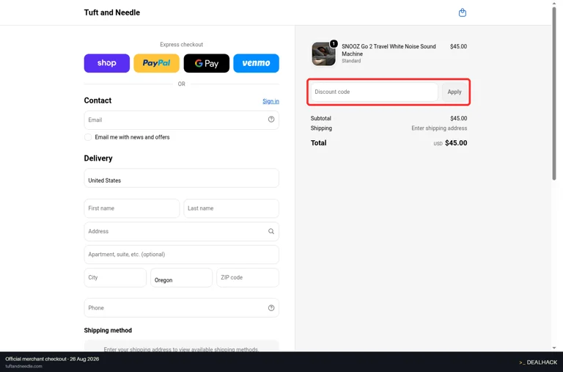Click the Standard variant label
Viewport: 563px width, 372px height.
tap(351, 61)
